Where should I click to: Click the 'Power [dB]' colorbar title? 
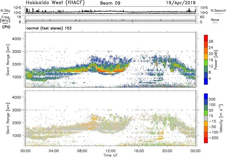(216, 60)
